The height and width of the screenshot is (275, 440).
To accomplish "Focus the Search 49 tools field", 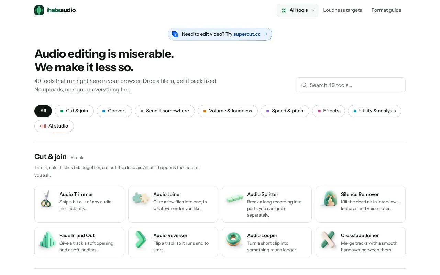I will pyautogui.click(x=351, y=85).
